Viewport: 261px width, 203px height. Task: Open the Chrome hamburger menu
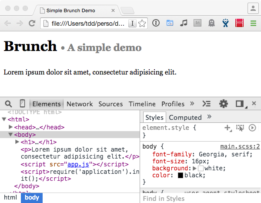tap(253, 23)
